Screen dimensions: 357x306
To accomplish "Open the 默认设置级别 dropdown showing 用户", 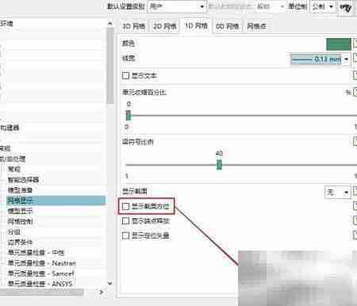I will coord(177,6).
